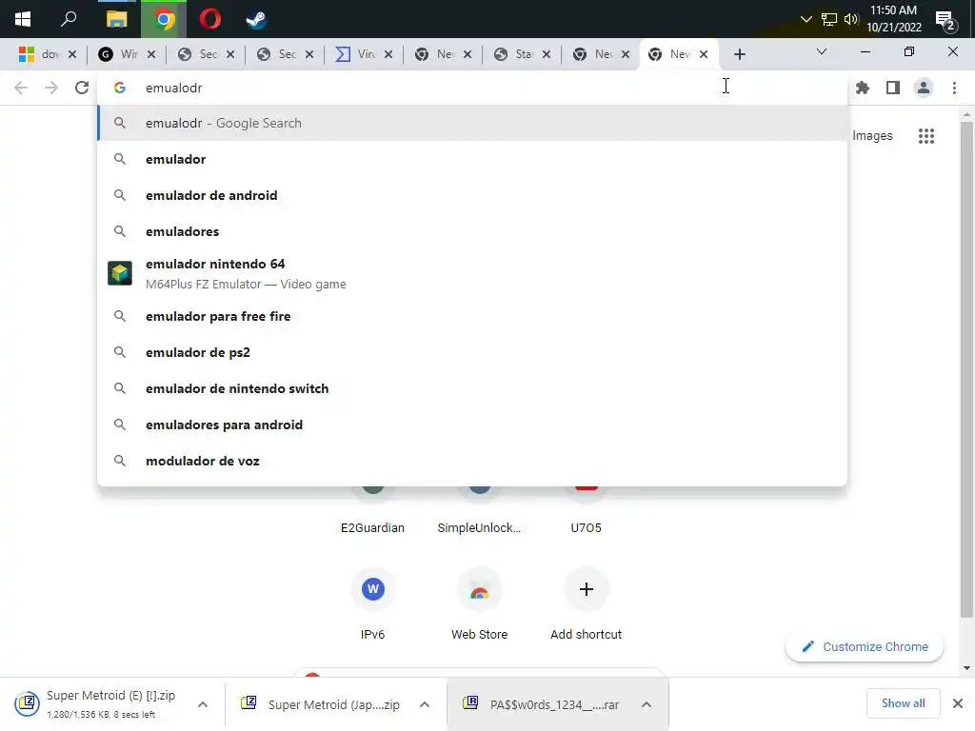This screenshot has width=975, height=731.
Task: Select 'emulador de nintendo switch' suggestion
Action: [x=472, y=388]
